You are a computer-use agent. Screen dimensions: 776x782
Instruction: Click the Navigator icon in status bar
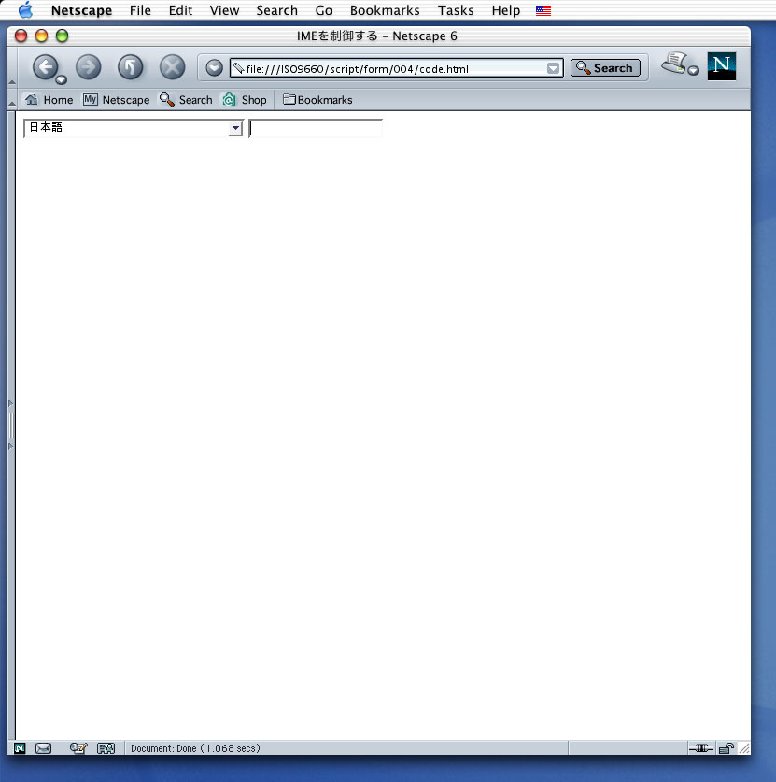(21, 748)
